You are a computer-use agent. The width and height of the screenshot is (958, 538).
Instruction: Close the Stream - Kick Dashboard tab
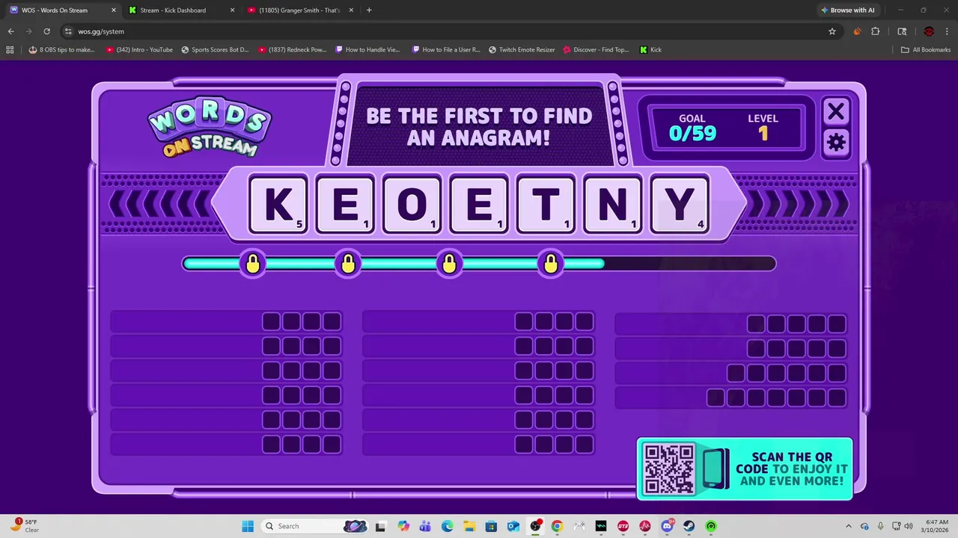[x=232, y=10]
